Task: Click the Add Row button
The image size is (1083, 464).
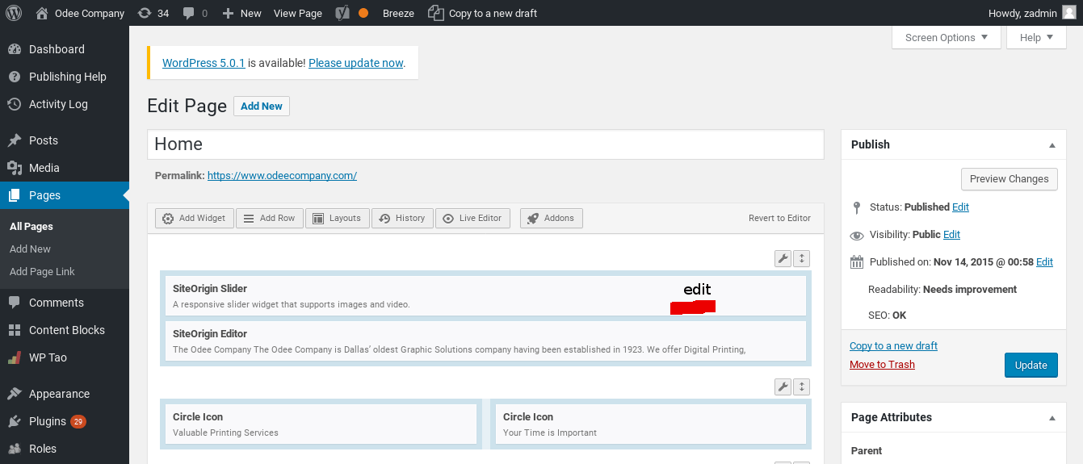Action: [270, 218]
